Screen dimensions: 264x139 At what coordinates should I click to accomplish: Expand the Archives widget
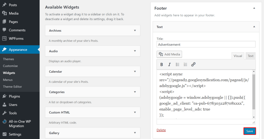pos(135,30)
